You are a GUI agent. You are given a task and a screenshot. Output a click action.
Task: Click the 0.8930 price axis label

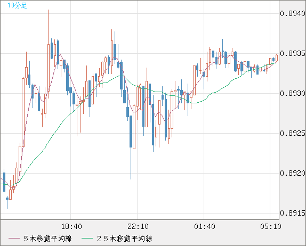293,93
